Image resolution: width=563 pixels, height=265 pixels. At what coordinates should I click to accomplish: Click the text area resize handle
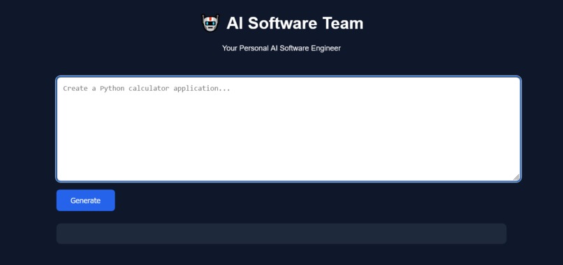pyautogui.click(x=516, y=177)
